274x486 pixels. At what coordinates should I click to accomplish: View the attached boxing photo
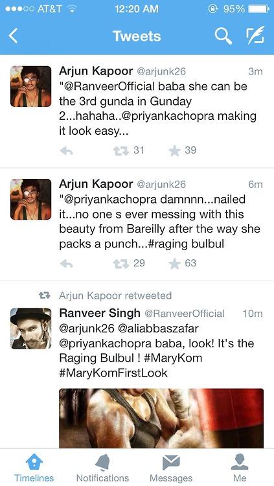click(x=161, y=418)
